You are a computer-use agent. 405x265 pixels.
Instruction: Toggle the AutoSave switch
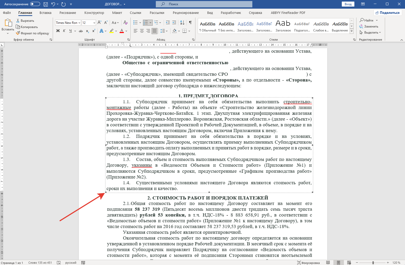click(x=35, y=4)
